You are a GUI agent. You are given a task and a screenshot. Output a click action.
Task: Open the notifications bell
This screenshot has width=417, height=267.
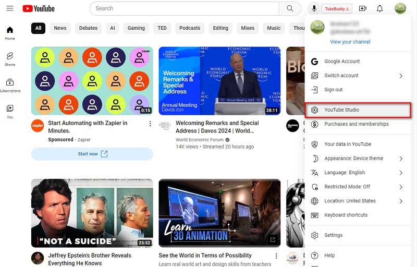[380, 8]
